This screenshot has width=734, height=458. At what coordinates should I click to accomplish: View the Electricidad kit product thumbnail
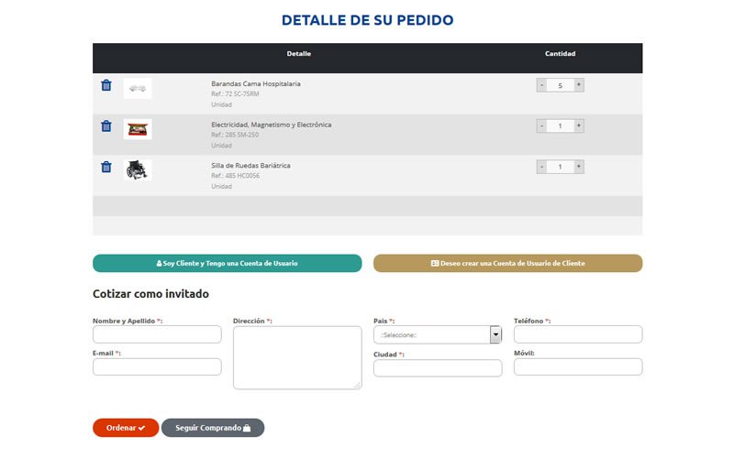coord(138,129)
